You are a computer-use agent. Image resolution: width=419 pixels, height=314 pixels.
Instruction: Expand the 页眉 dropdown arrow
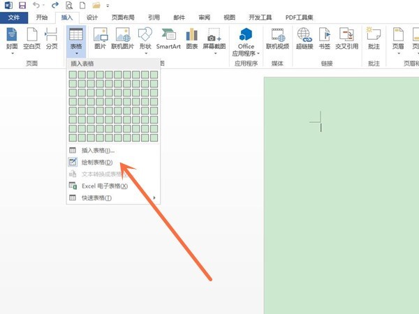(x=399, y=54)
